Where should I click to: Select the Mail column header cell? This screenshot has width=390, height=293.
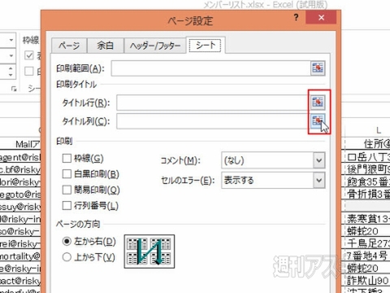point(20,144)
